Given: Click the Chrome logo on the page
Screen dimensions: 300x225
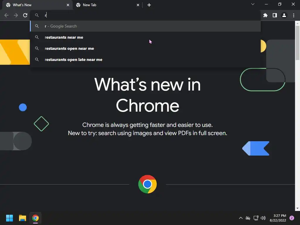Looking at the screenshot, I should click(147, 184).
